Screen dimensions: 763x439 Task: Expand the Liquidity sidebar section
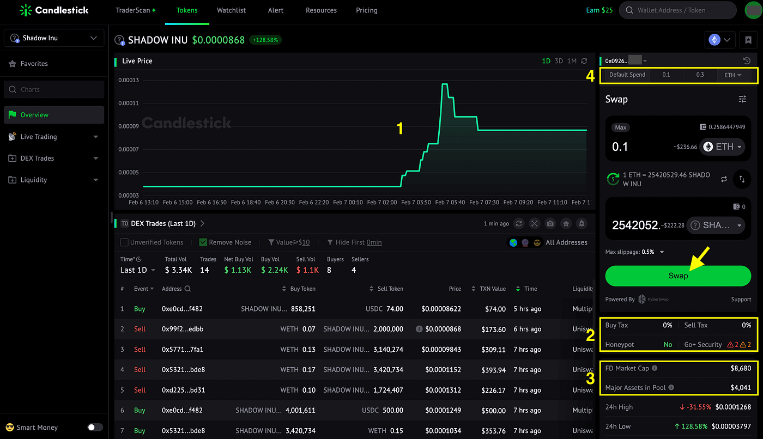click(x=54, y=180)
